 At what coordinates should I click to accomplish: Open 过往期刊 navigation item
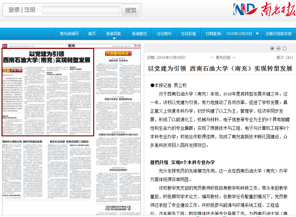tap(164, 34)
